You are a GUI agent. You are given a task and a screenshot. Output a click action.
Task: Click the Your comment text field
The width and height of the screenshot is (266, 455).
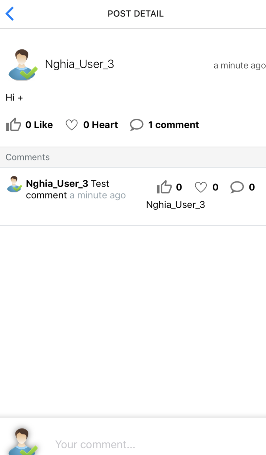click(x=118, y=444)
